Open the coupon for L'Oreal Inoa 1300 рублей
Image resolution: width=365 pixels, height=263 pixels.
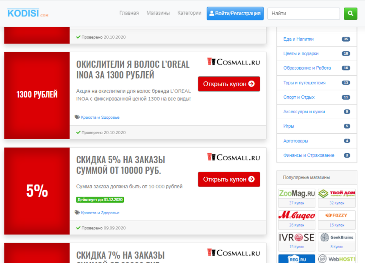point(229,84)
